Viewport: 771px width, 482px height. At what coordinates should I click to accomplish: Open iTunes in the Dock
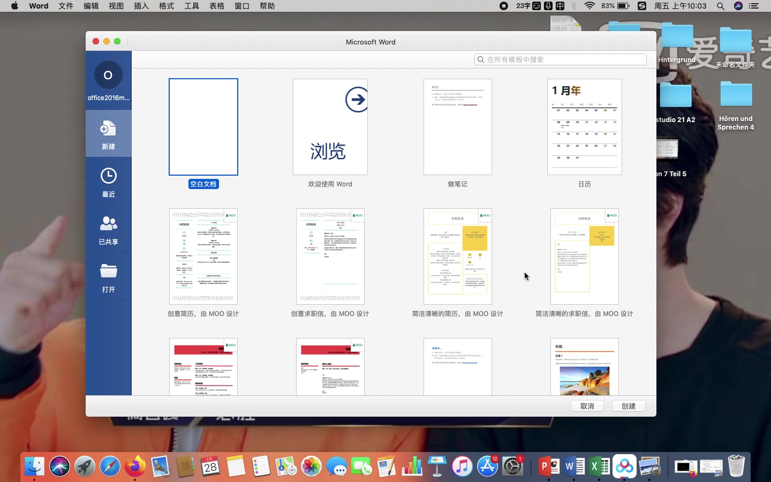tap(462, 466)
